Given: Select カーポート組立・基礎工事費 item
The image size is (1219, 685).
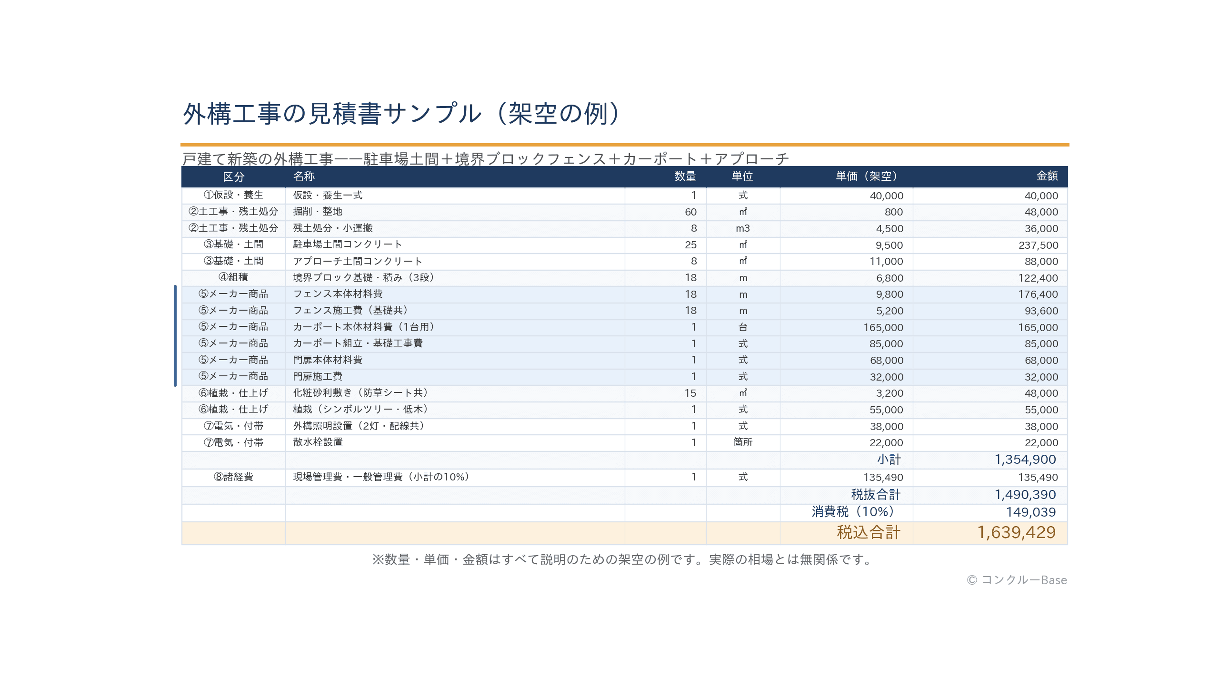Looking at the screenshot, I should (455, 343).
